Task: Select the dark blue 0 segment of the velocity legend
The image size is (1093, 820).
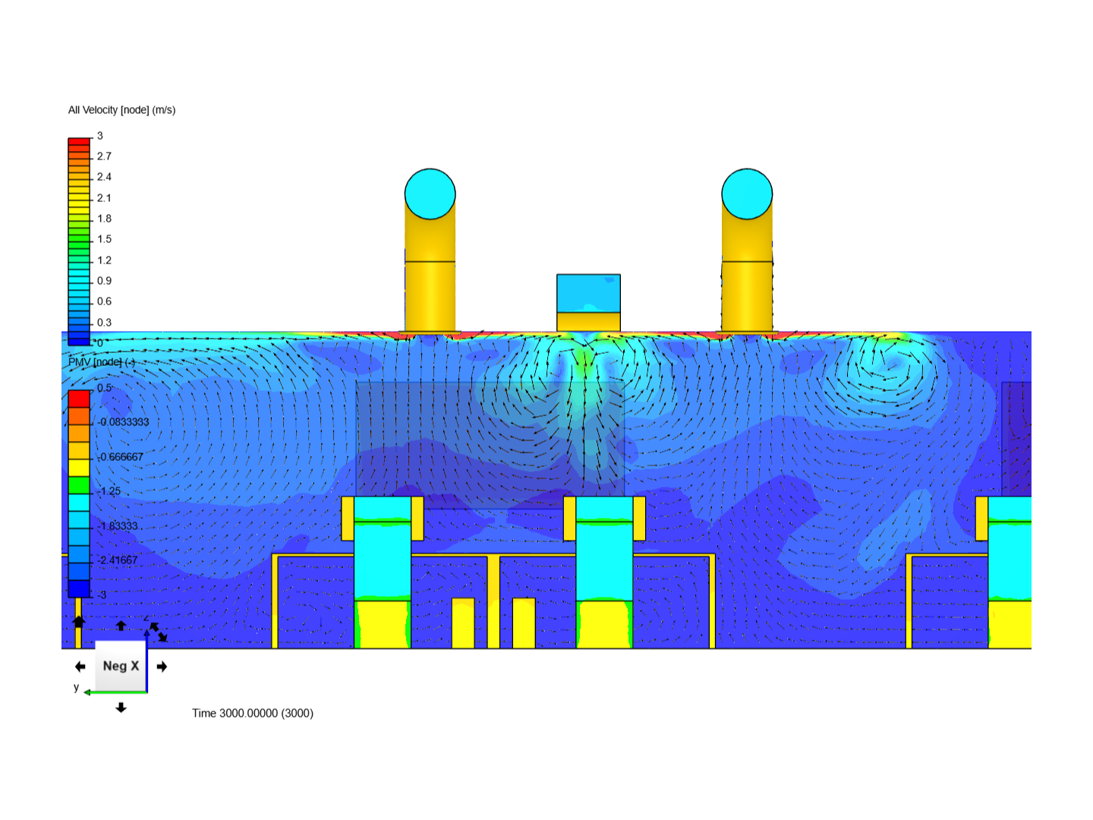Action: point(78,340)
